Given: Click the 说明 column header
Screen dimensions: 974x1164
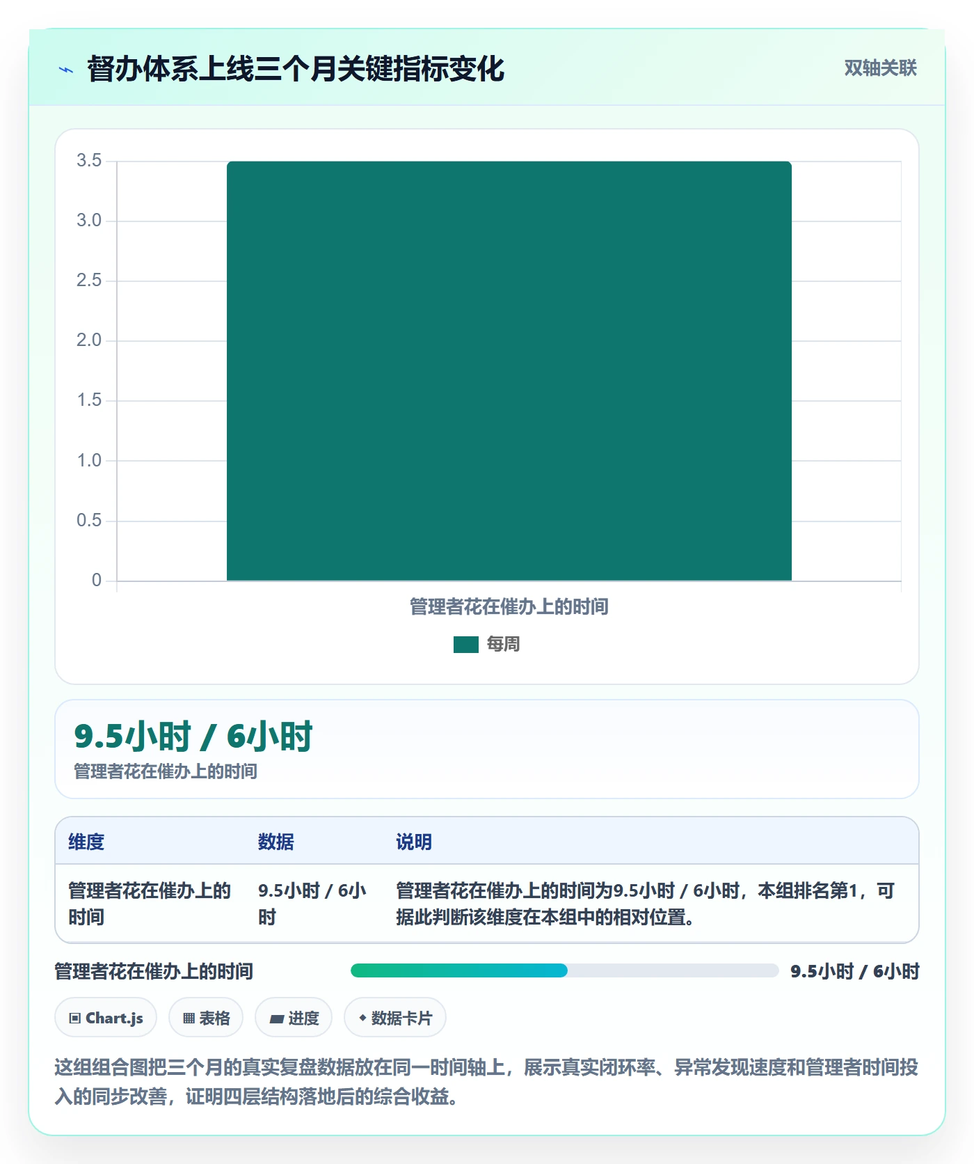Looking at the screenshot, I should [414, 842].
